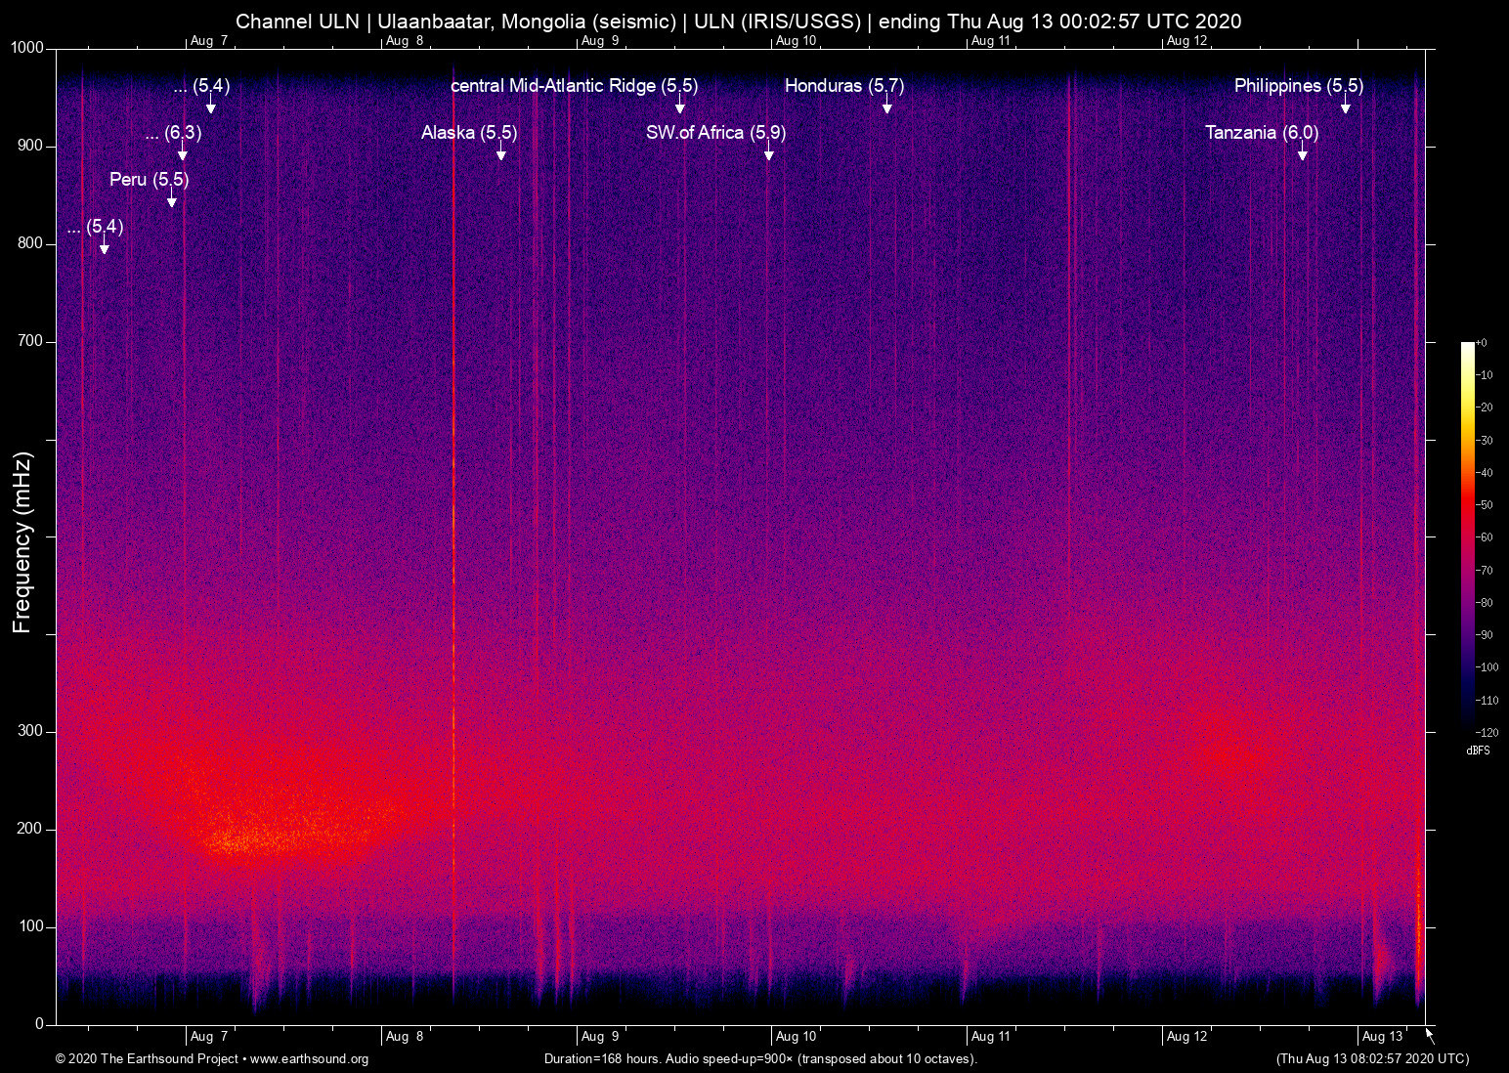Select the Honduras (5.7) event label
This screenshot has height=1073, width=1509.
843,86
